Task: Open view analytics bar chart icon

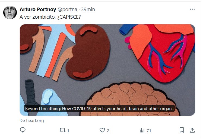Action: [x=142, y=130]
